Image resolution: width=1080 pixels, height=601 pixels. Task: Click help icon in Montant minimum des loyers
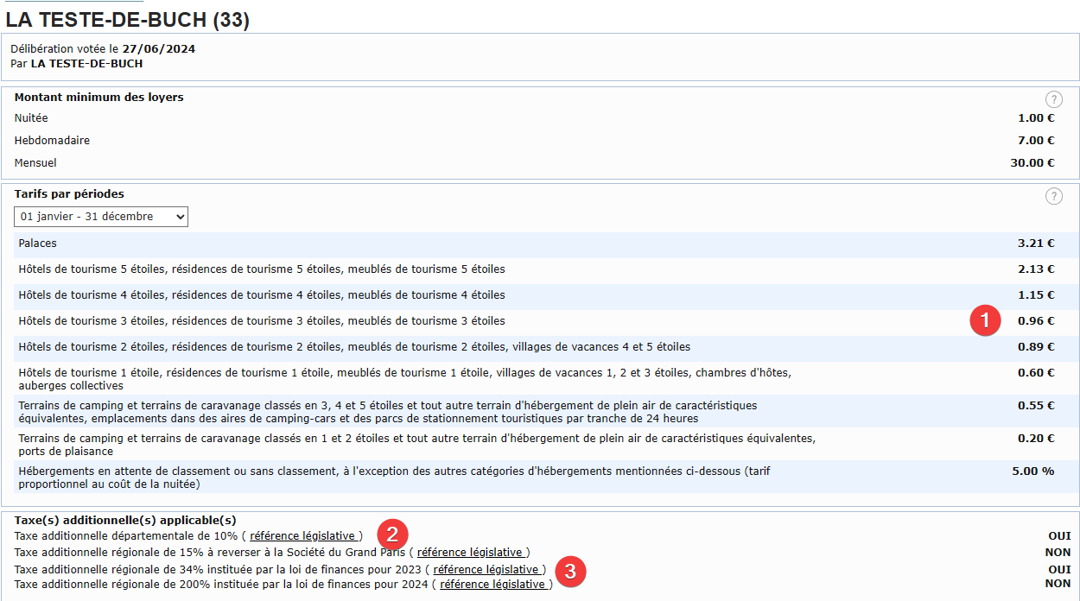click(1053, 99)
